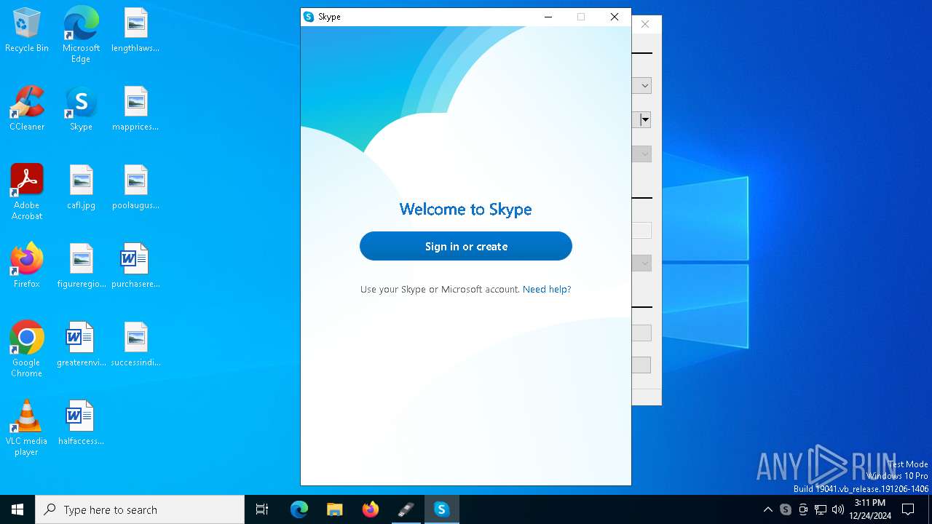The image size is (932, 524).
Task: Click the Skype system tray icon
Action: click(x=785, y=509)
